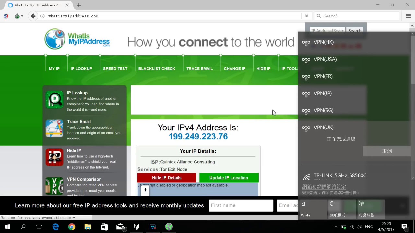Click the browser address bar URL
Viewport: 415px width, 233px height.
pos(73,16)
